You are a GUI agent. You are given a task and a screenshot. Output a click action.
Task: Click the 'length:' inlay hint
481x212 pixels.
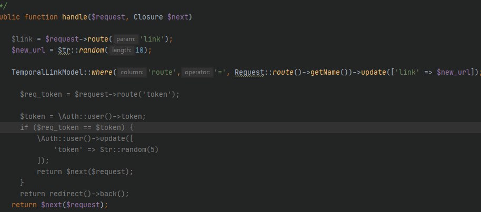tap(122, 50)
